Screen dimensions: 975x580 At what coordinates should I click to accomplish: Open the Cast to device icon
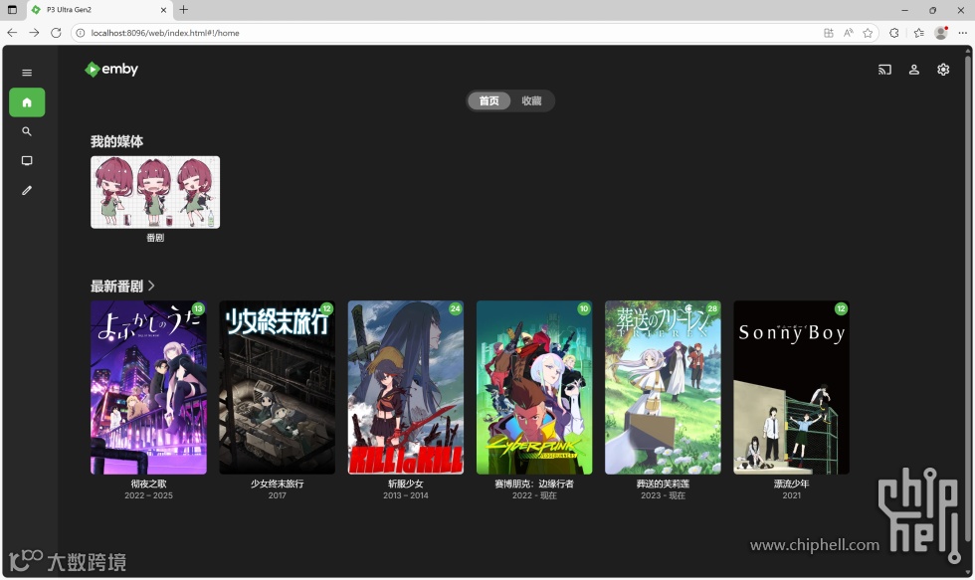884,70
